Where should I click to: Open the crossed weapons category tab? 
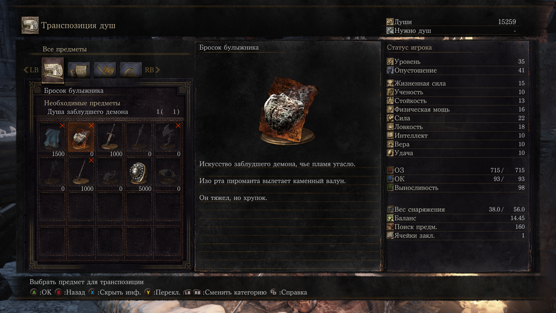[105, 70]
